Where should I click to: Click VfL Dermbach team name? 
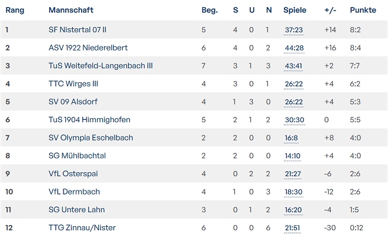(x=74, y=192)
